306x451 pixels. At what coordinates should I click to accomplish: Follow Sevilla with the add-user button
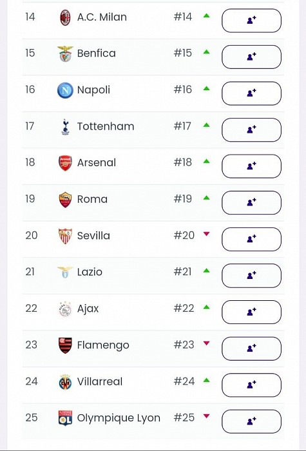tap(251, 239)
